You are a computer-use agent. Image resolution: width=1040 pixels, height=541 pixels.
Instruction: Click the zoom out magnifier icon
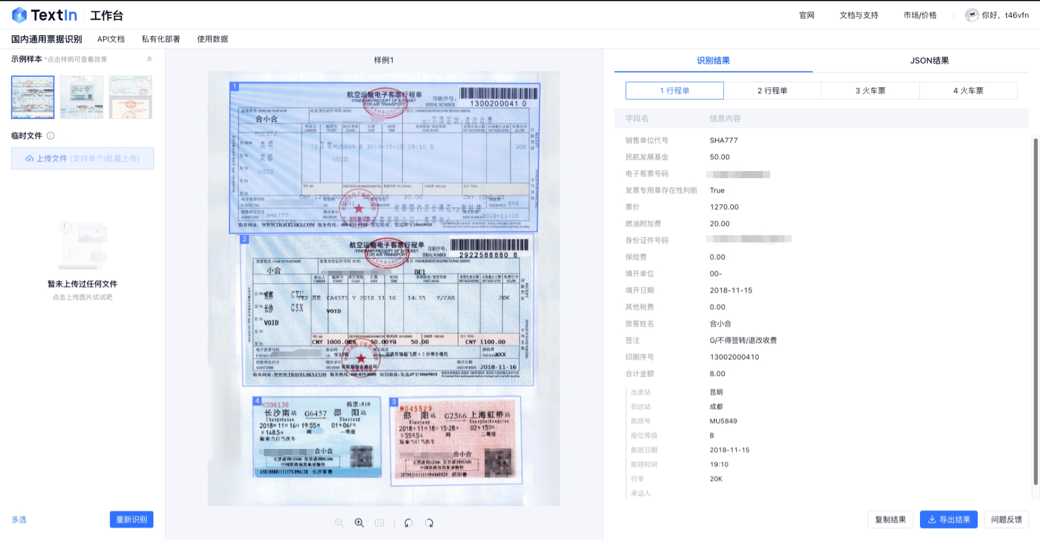339,523
